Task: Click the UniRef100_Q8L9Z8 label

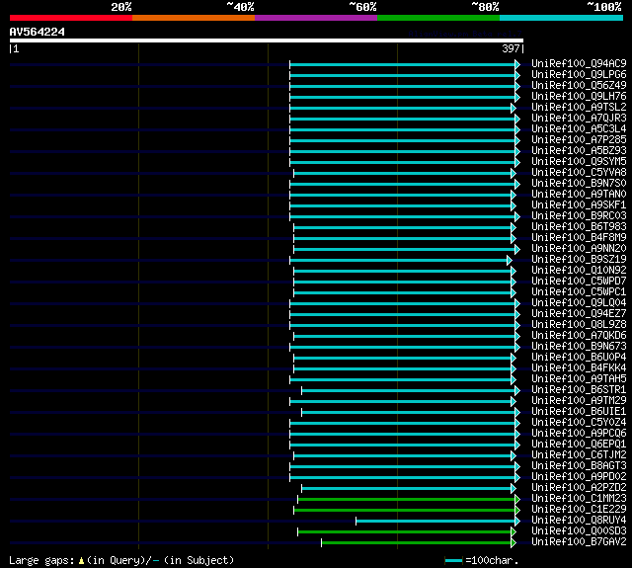Action: click(579, 325)
